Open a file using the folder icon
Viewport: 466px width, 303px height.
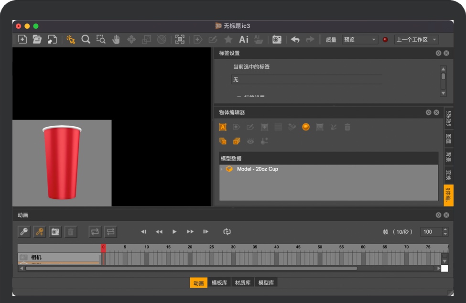click(x=37, y=40)
